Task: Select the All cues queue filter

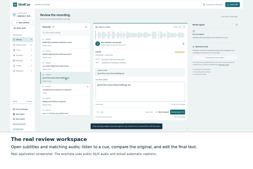Action: coord(22,40)
